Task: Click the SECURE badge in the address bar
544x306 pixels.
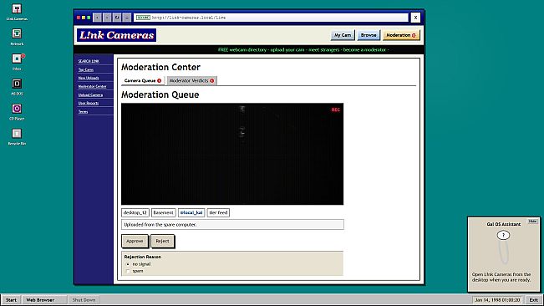Action: point(143,18)
